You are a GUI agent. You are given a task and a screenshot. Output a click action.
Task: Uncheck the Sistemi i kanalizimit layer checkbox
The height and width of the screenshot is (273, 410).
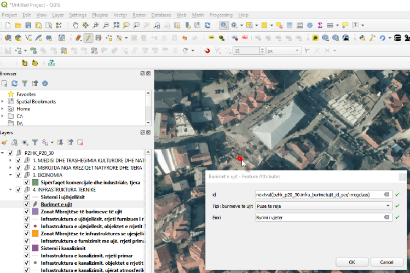(27, 247)
